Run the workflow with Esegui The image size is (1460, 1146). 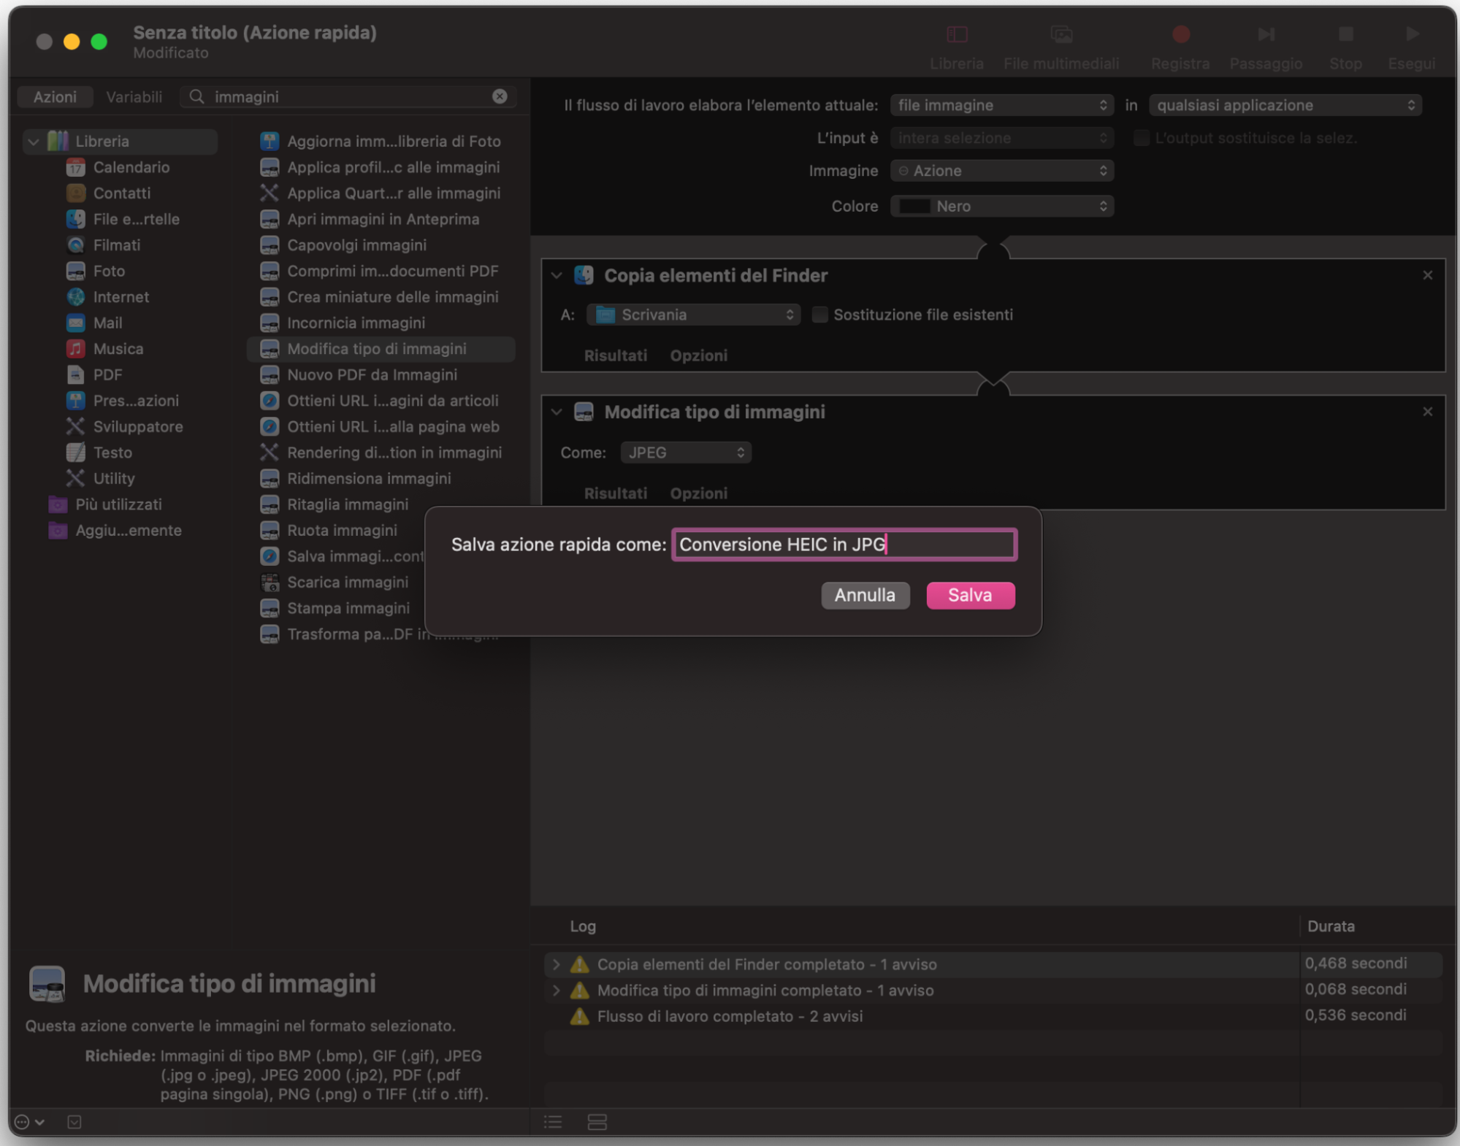pos(1413,34)
